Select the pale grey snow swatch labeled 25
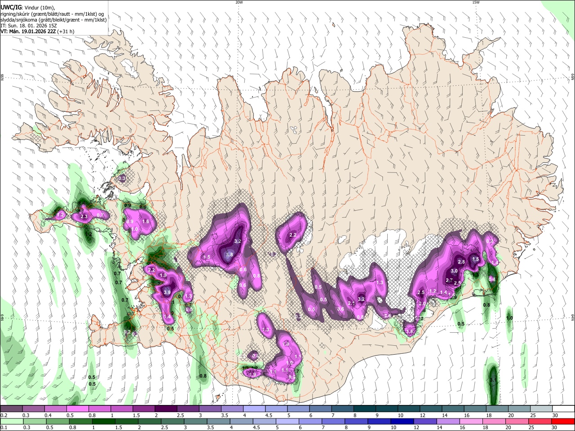 [542, 409]
